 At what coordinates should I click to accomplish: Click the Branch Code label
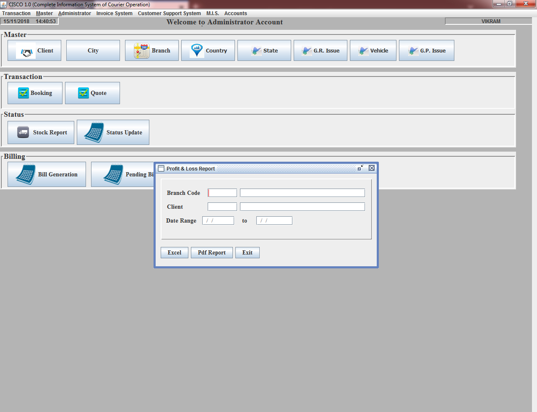pos(183,193)
